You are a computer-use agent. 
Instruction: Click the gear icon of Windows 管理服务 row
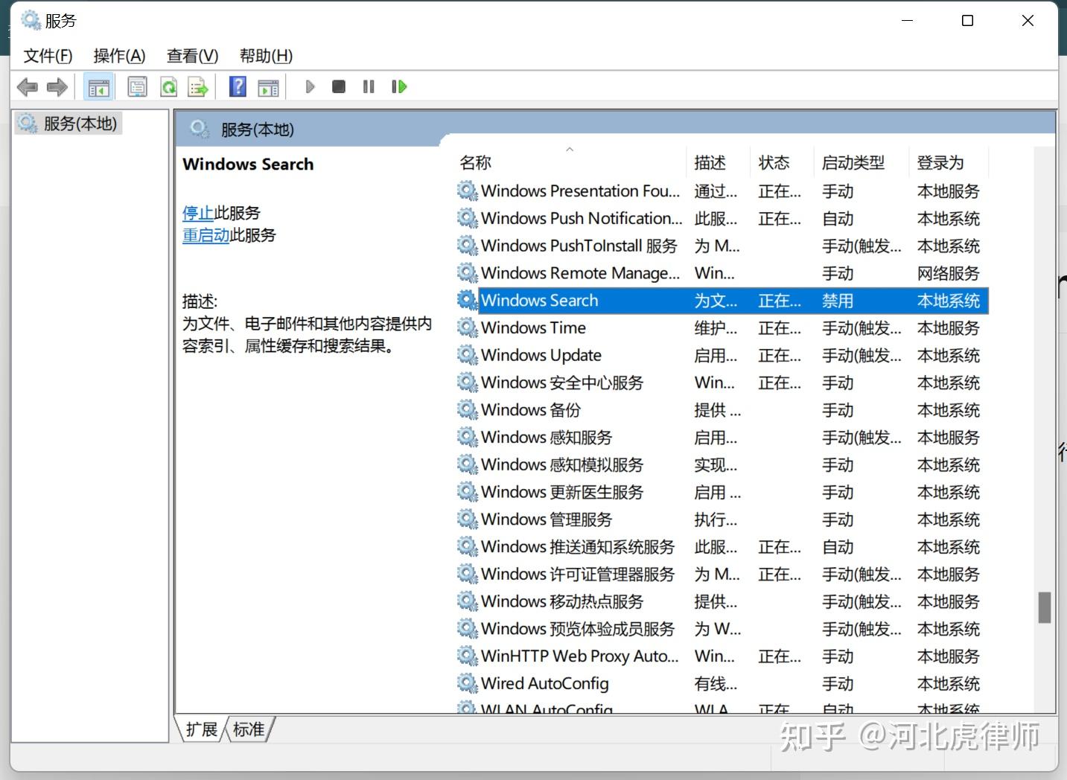click(x=467, y=519)
